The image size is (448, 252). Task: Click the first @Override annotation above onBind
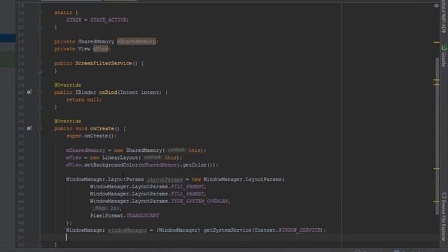(68, 85)
